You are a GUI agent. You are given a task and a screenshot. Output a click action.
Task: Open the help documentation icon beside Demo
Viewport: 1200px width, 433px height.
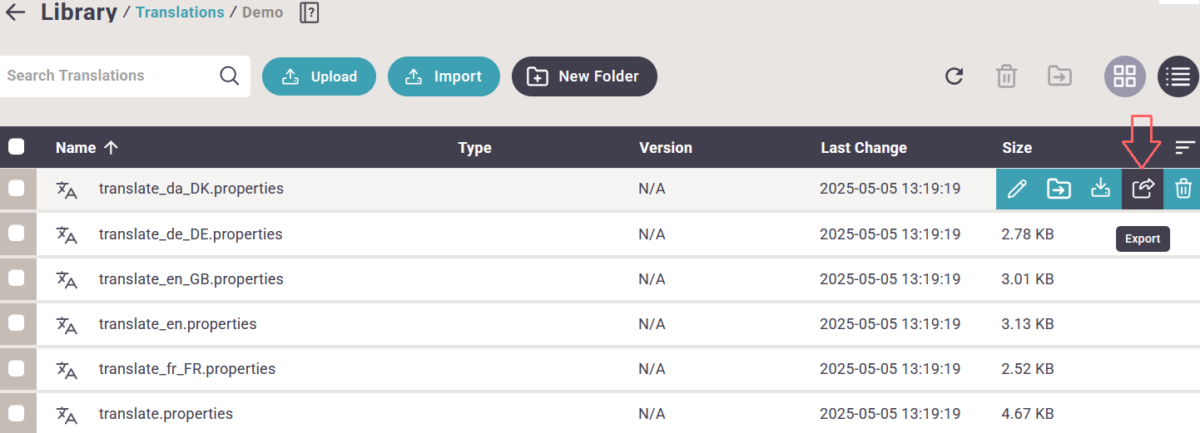(310, 12)
